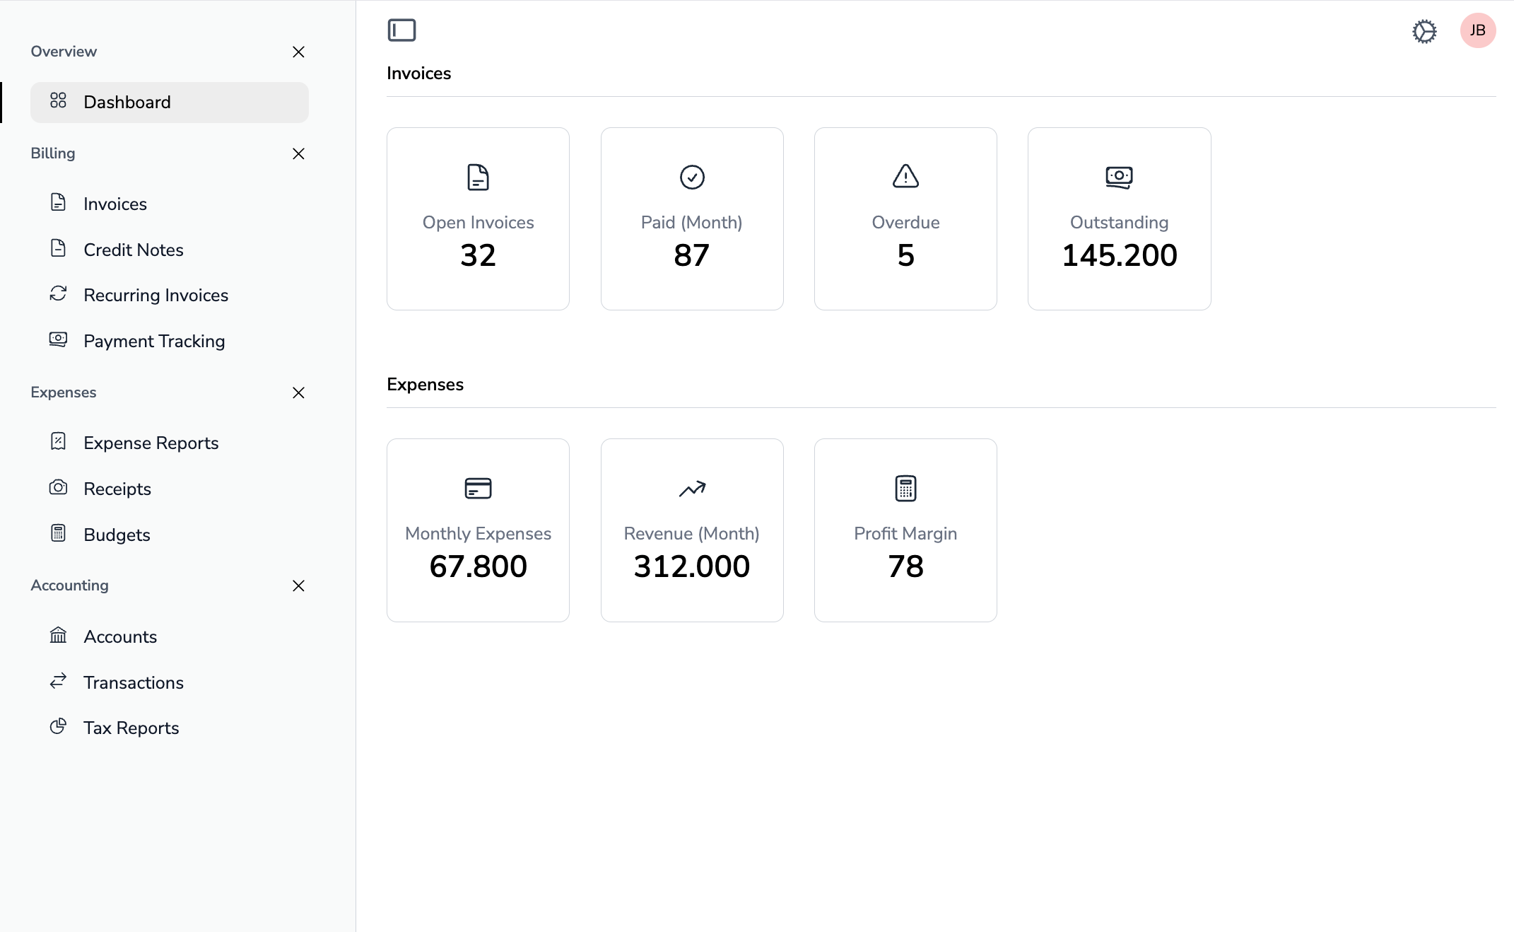Navigate to Budgets
The image size is (1514, 932).
(x=117, y=535)
